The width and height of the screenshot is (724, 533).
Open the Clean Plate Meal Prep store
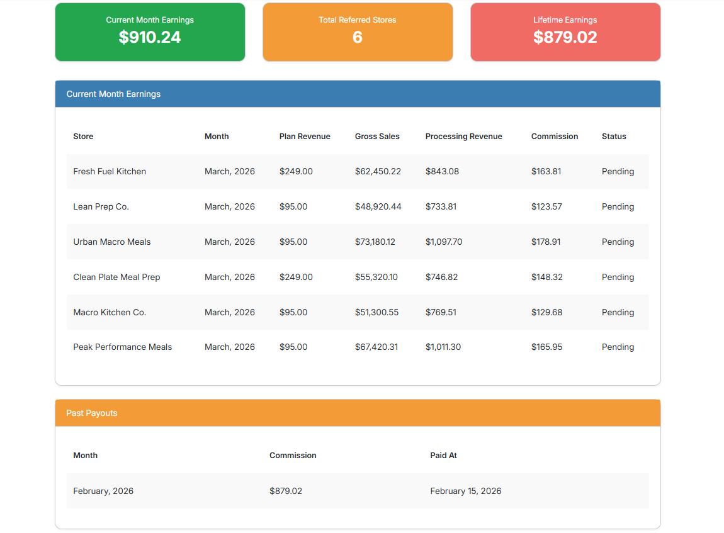(x=116, y=278)
